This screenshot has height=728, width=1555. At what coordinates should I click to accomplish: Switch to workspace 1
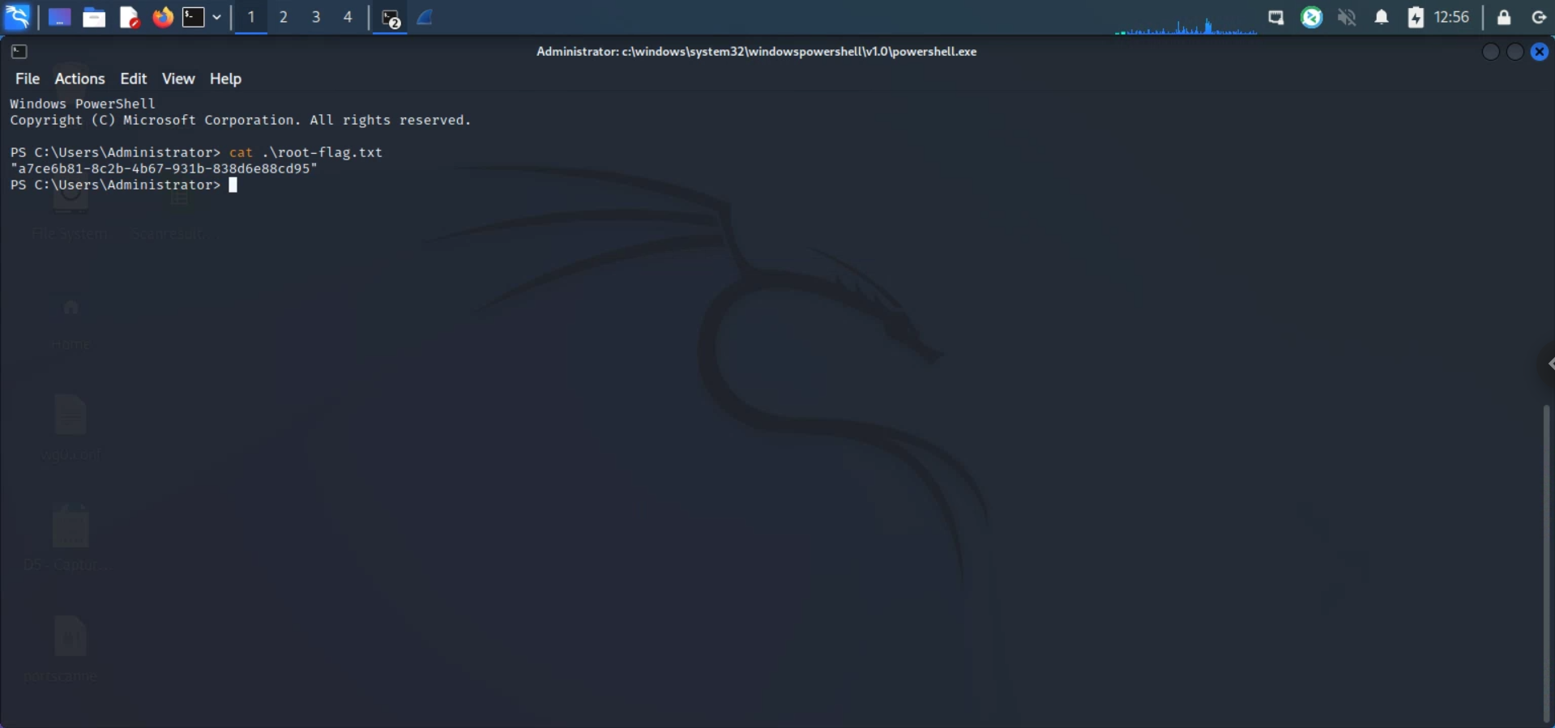251,17
